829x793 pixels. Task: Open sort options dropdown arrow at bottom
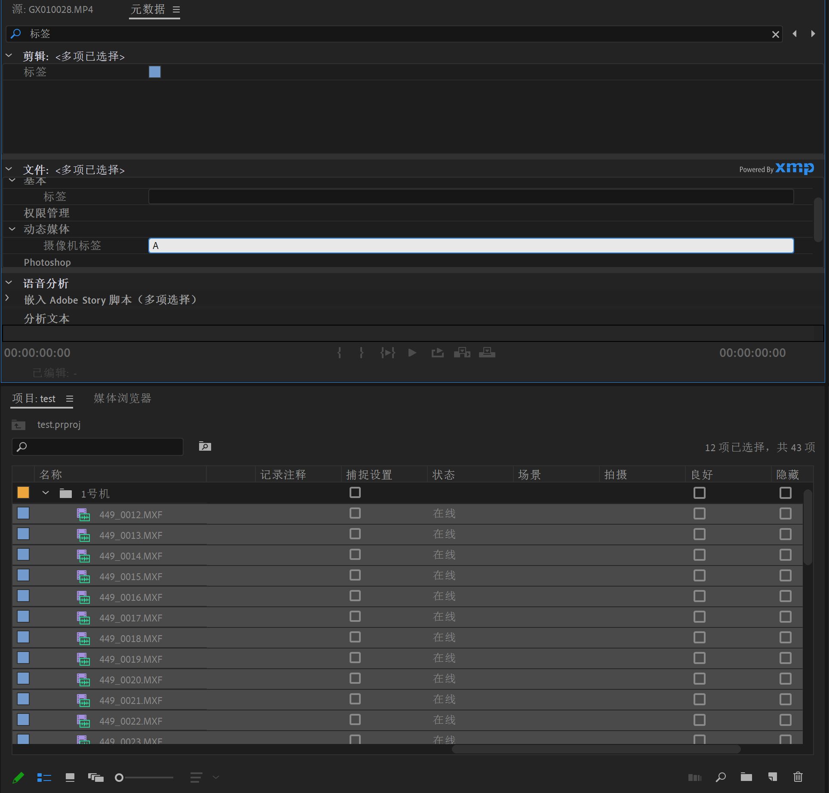pos(216,778)
